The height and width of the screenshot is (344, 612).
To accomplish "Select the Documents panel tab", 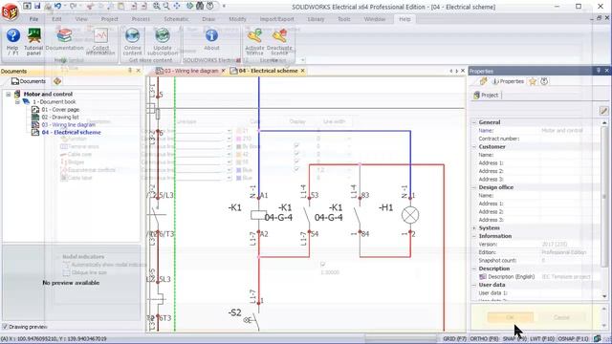I will (x=29, y=81).
